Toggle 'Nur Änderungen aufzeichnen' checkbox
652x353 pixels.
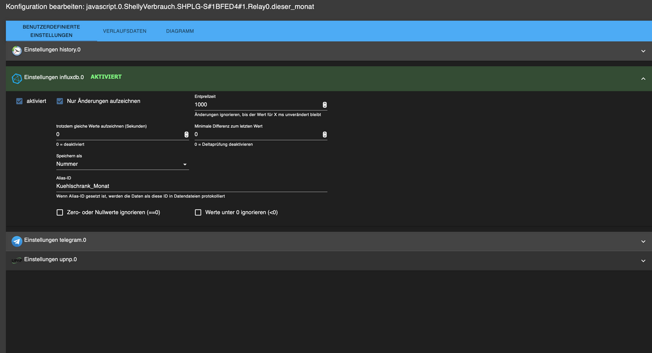point(60,101)
